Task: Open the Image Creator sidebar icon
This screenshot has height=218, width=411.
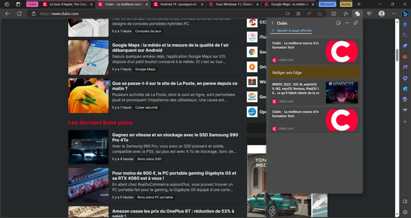Action: [405, 99]
